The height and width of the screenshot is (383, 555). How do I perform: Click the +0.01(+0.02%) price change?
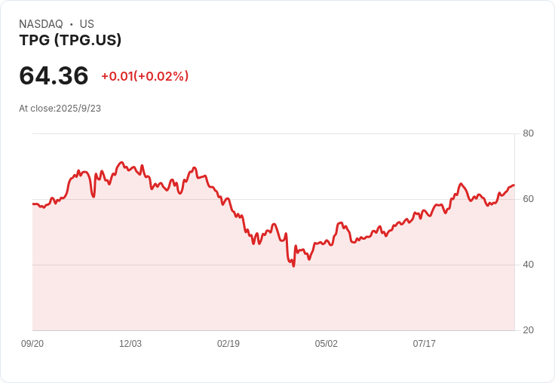click(x=145, y=76)
